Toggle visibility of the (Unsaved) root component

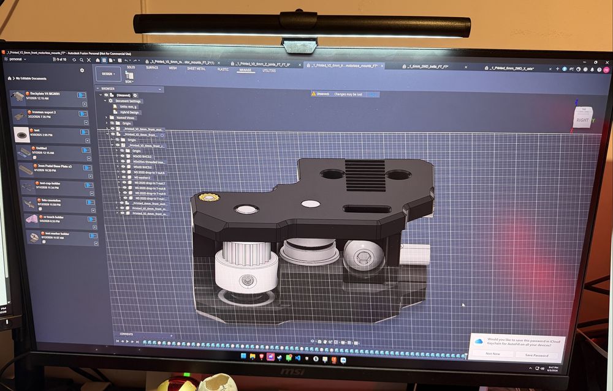point(106,95)
